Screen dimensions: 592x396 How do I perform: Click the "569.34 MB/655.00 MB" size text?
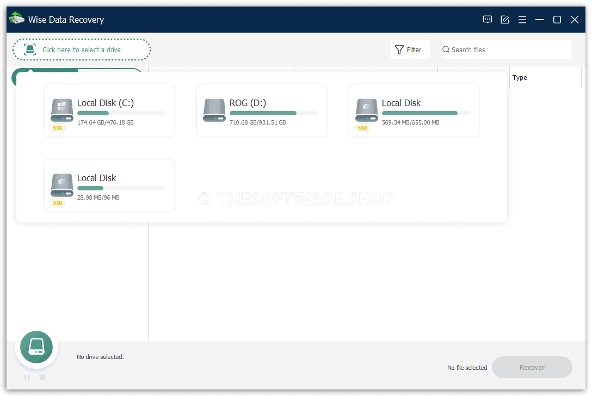point(410,122)
